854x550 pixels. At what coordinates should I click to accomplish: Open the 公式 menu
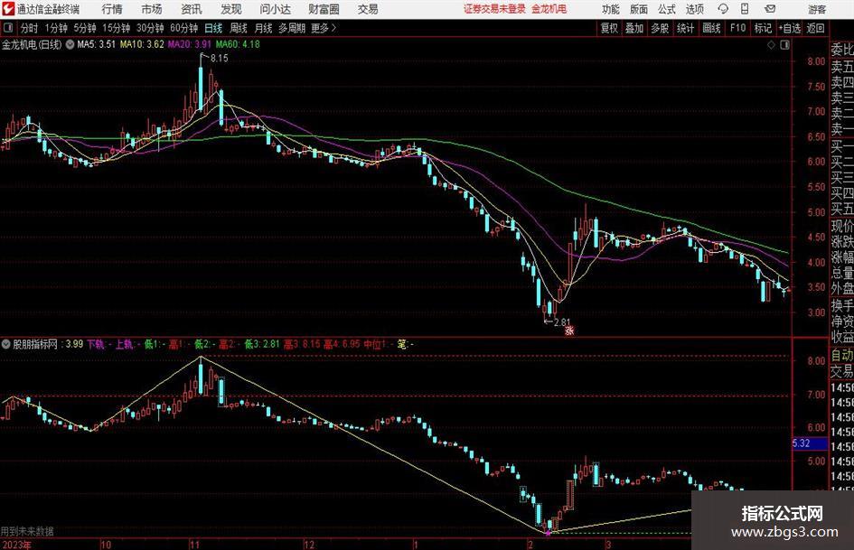pyautogui.click(x=666, y=9)
